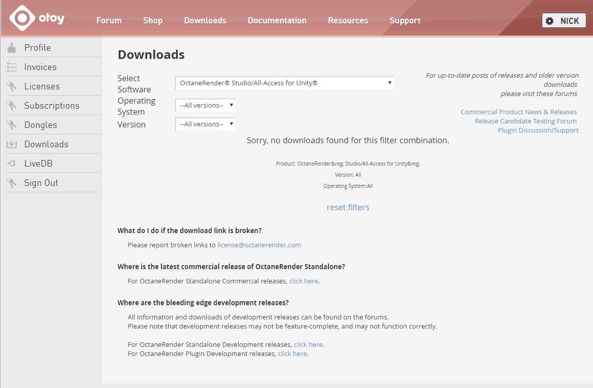593x388 pixels.
Task: Click here link for Standalone Commercial releases
Action: (304, 281)
